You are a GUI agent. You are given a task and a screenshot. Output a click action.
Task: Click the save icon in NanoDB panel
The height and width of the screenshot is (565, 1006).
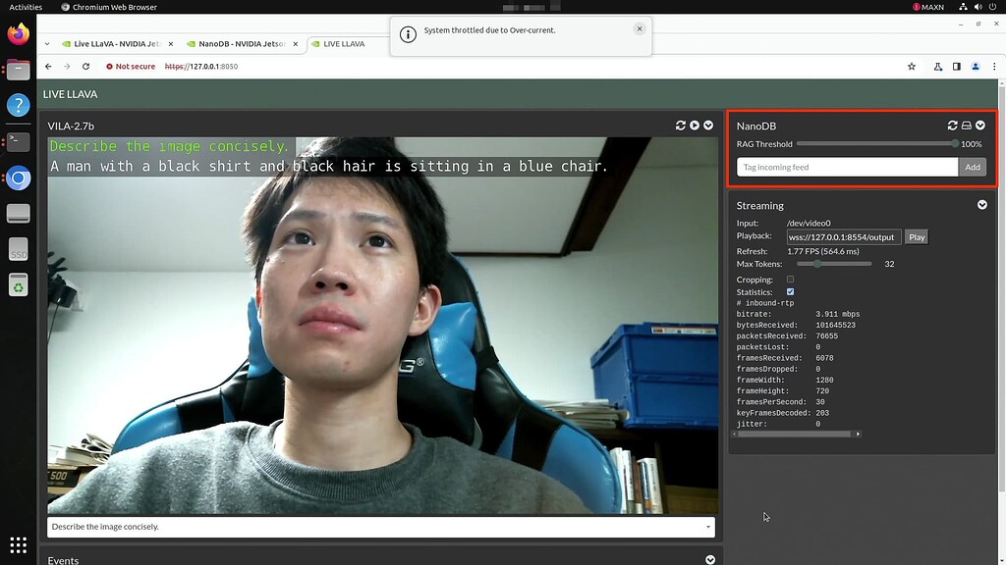[967, 126]
